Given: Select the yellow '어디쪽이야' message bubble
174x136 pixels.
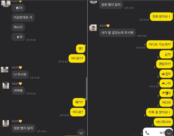Looking at the screenshot, I should [163, 122].
